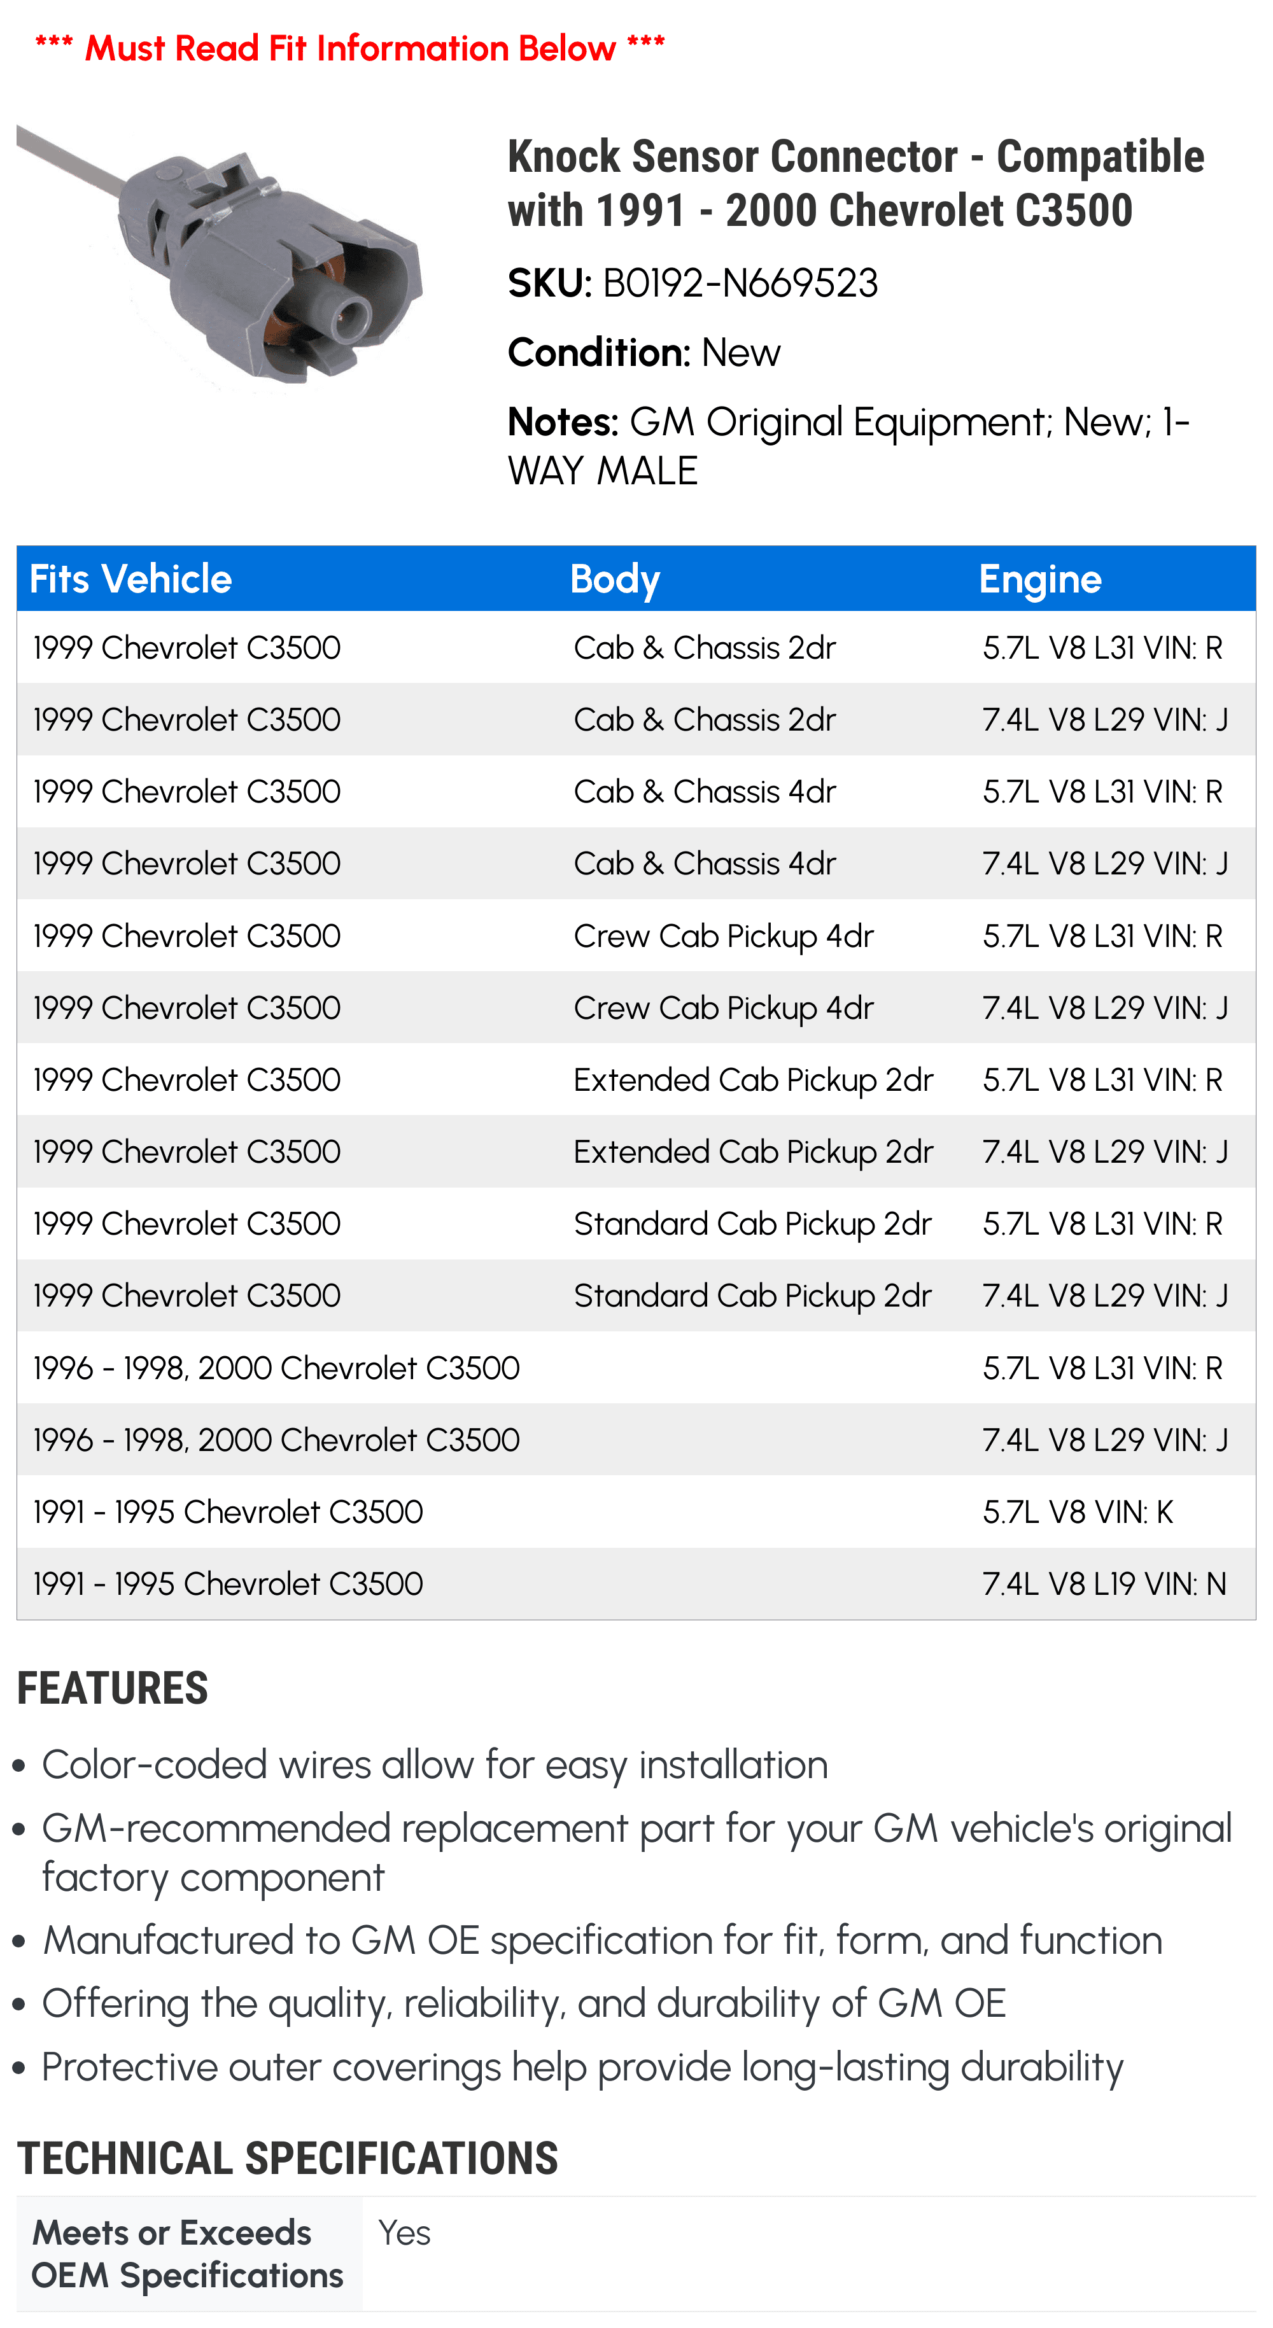
Task: Select the 1996 - 1998, 2000 C3500 5.7L row
Action: pyautogui.click(x=636, y=1368)
